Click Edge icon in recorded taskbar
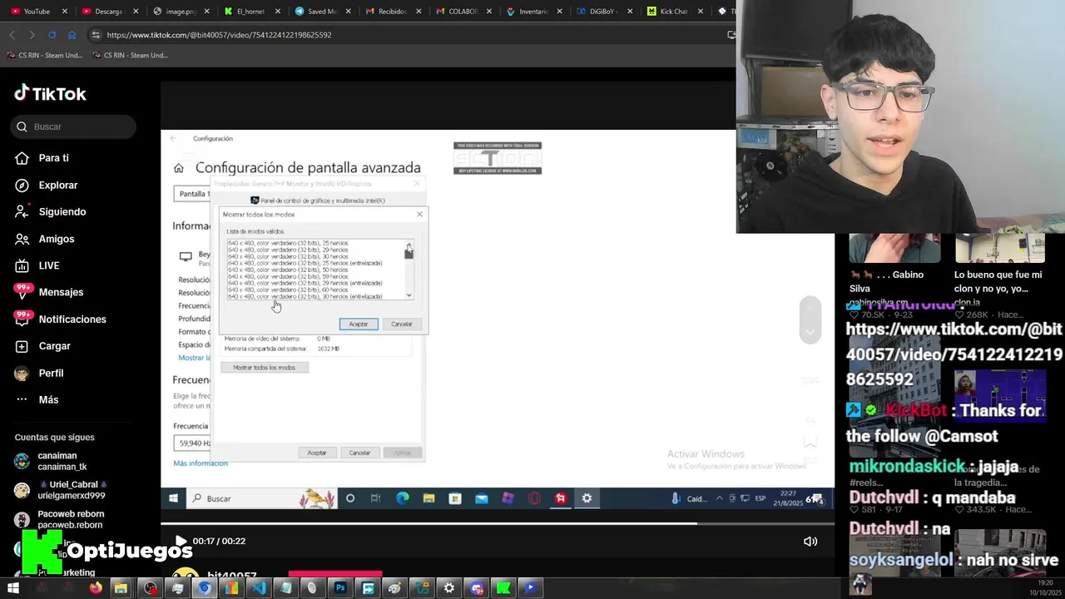 point(403,498)
